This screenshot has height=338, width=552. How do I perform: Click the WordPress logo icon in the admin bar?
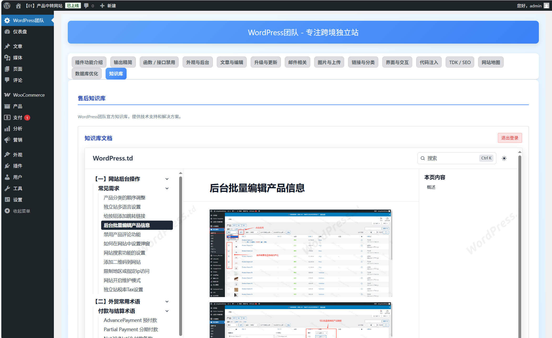7,6
